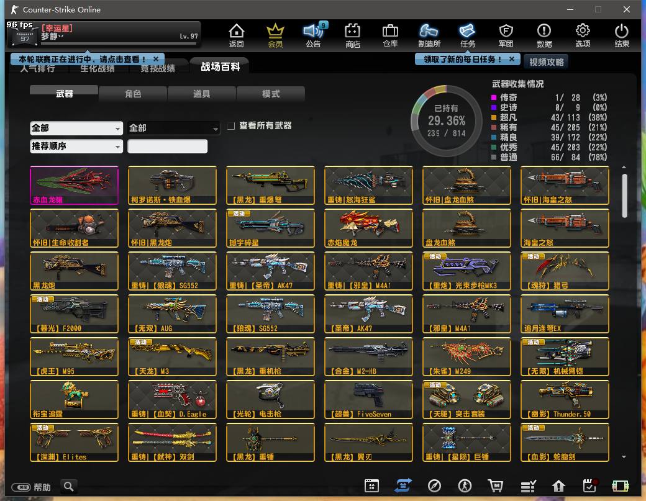Switch to the 模式 tab

pos(271,94)
